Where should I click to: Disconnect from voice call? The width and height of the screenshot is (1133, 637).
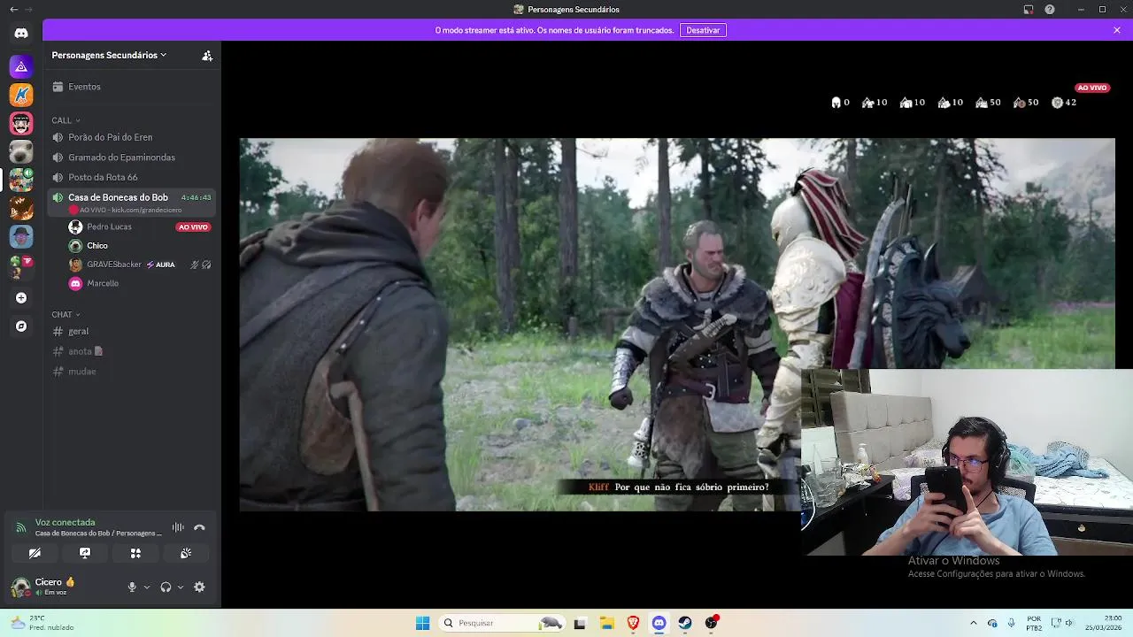[199, 527]
